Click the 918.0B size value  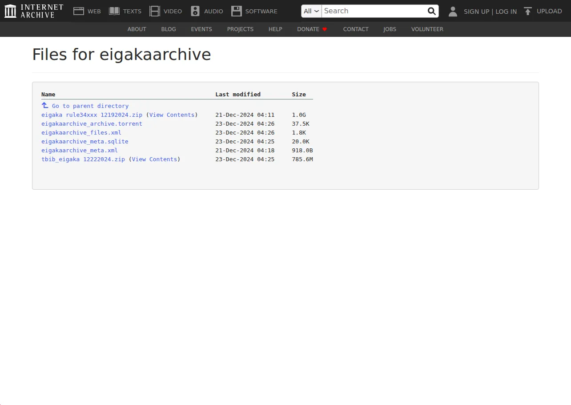click(x=302, y=151)
